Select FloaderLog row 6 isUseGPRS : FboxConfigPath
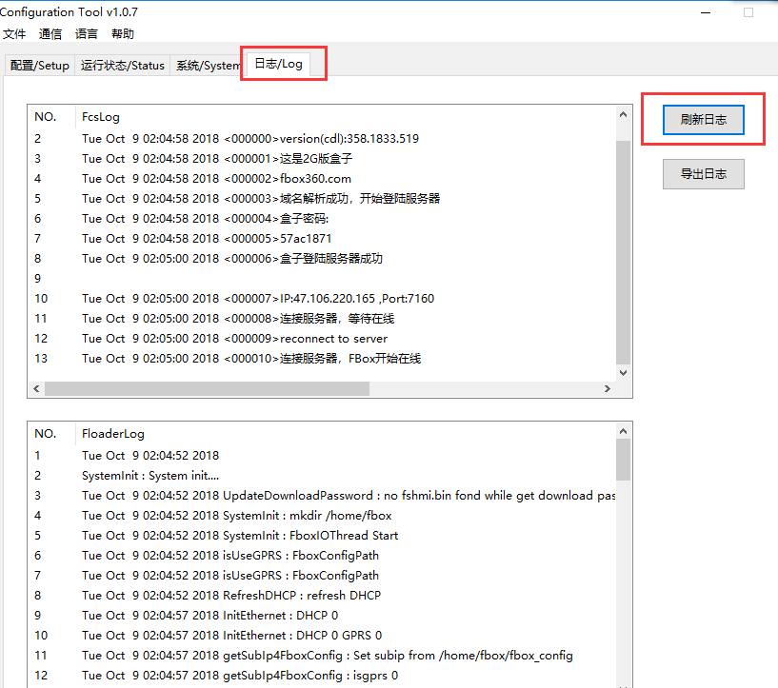778x688 pixels. 322,556
